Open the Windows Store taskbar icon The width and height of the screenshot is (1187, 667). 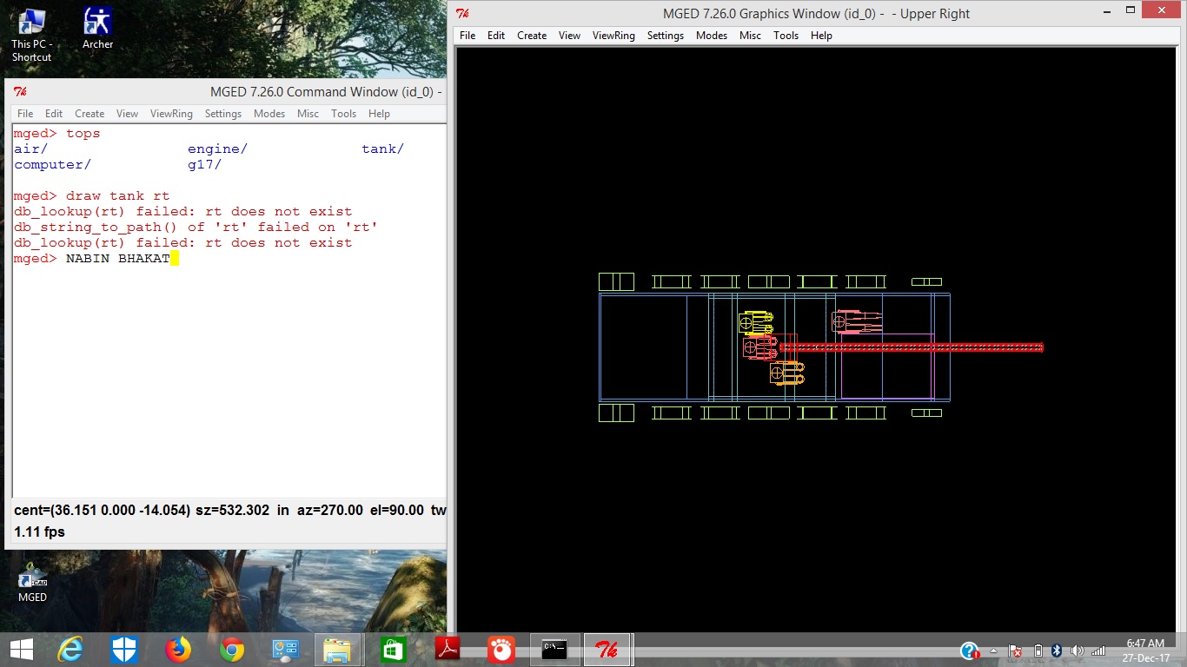[393, 650]
